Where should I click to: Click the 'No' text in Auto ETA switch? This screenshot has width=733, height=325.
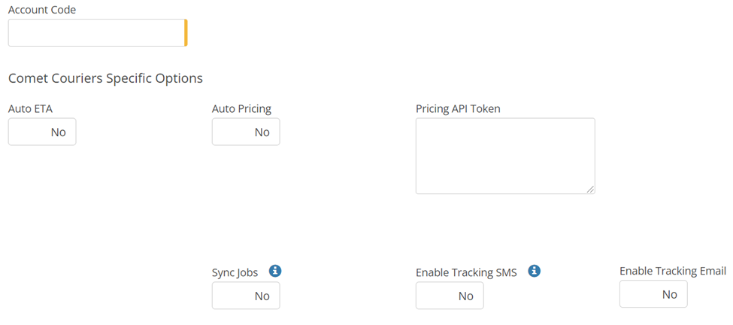click(58, 132)
